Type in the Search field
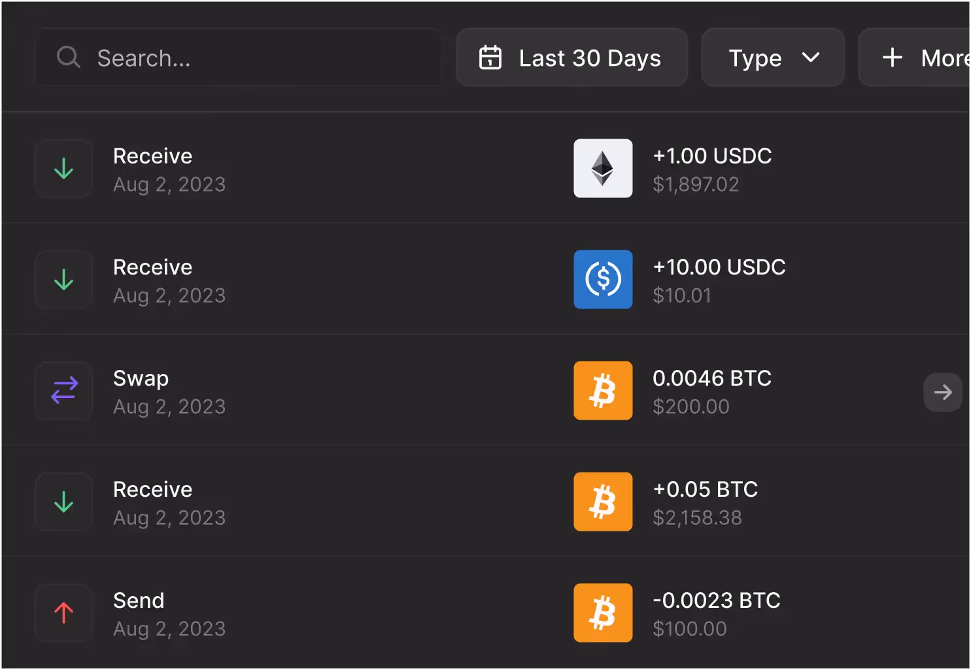This screenshot has width=971, height=670. (x=262, y=58)
